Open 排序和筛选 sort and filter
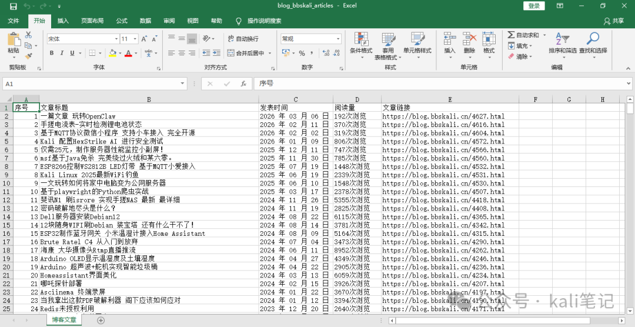This screenshot has width=635, height=327. point(563,45)
